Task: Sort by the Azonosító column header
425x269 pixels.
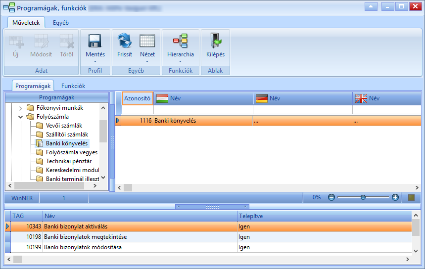Action: click(x=138, y=98)
